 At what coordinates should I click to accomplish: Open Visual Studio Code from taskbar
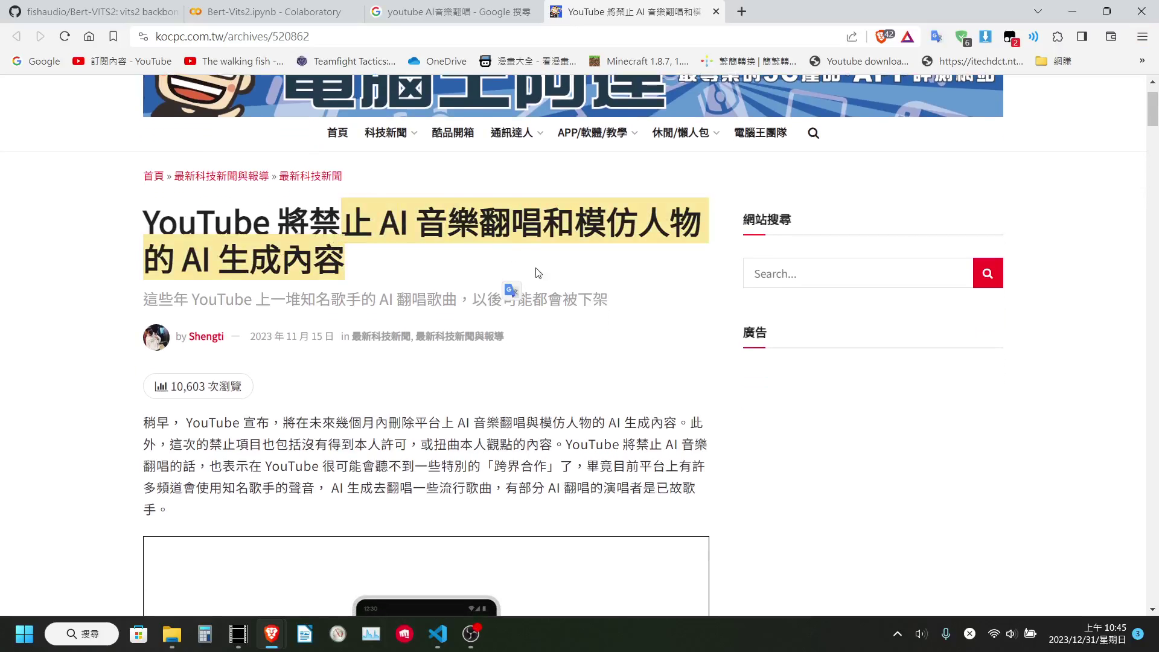[438, 634]
